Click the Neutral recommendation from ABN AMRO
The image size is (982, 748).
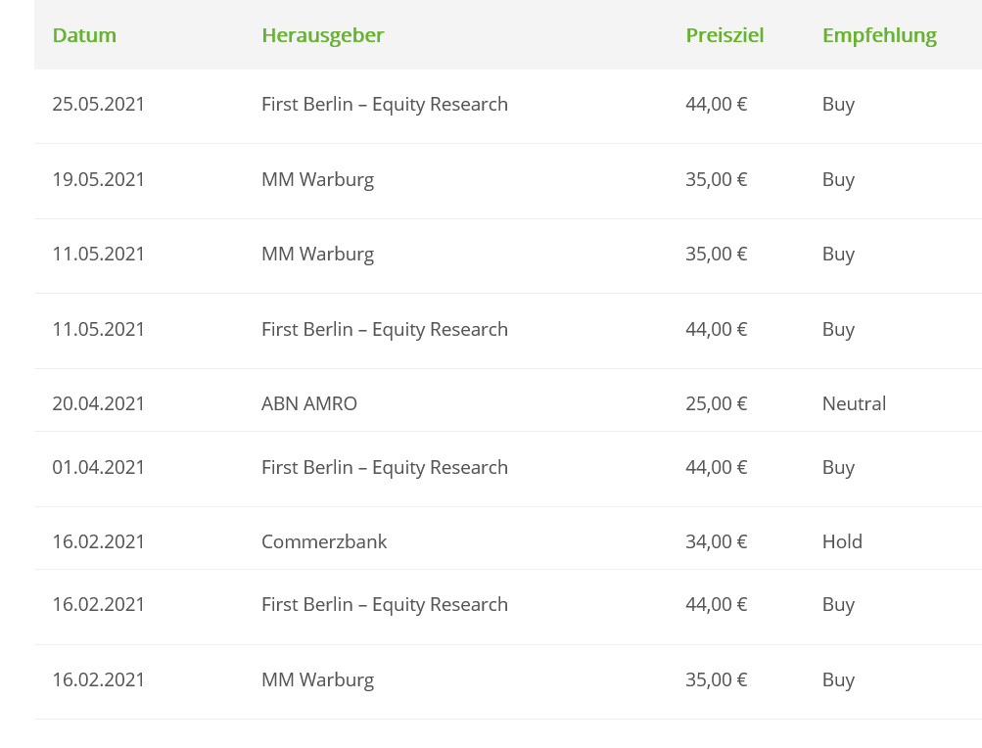point(854,402)
